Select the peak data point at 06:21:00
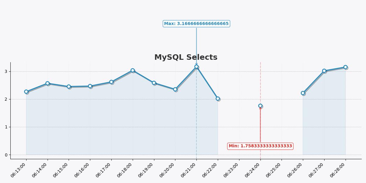The image size is (366, 183). coord(196,67)
